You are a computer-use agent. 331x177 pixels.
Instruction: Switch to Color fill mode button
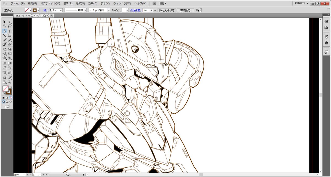[4, 98]
